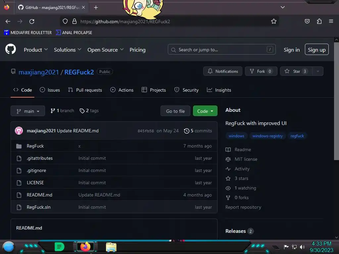Open the .gitattributes file
The image size is (339, 254).
coord(40,158)
